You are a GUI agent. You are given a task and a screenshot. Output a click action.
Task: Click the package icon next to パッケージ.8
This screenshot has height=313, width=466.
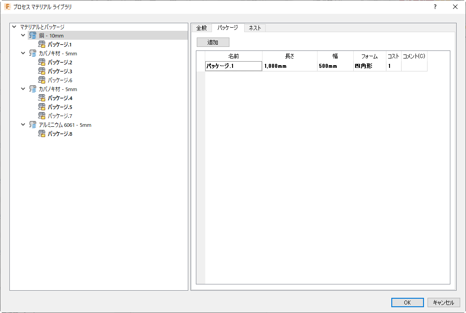click(x=42, y=134)
